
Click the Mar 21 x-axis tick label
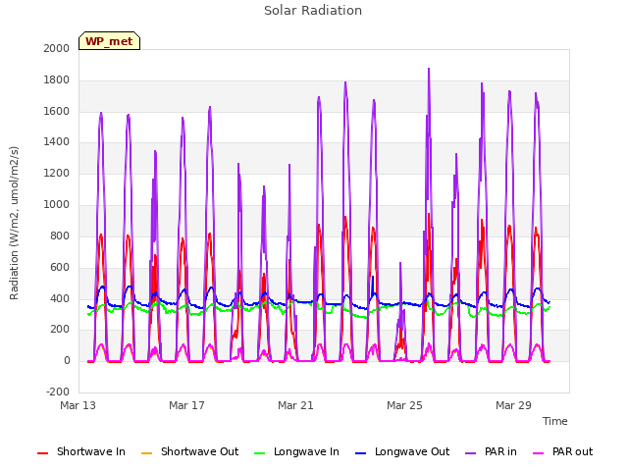pos(295,405)
